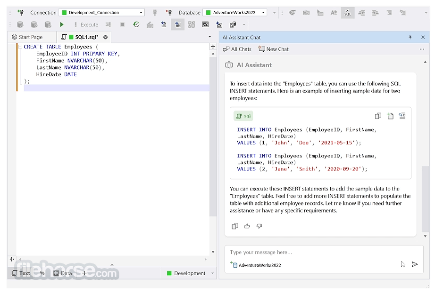Viewport: 435px width, 294px height.
Task: Open the Development environment dropdown
Action: [x=190, y=273]
